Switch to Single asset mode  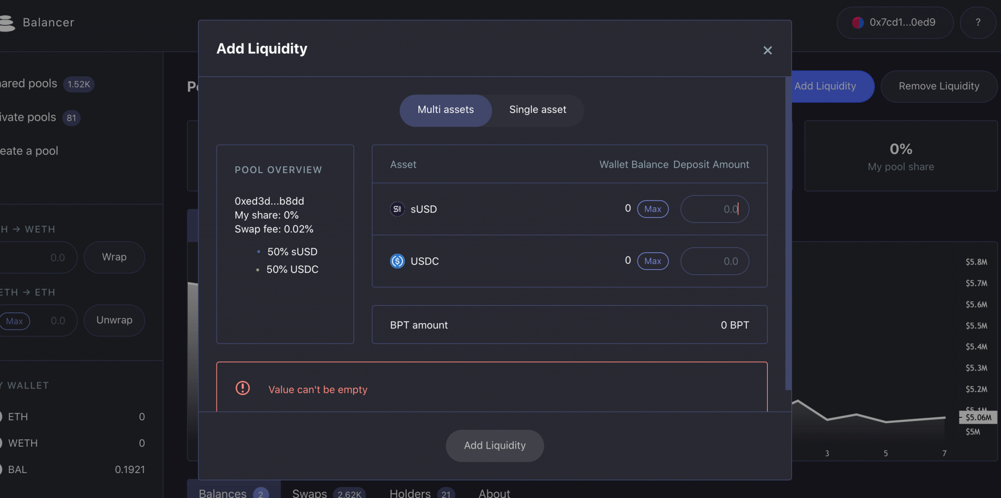(x=537, y=110)
